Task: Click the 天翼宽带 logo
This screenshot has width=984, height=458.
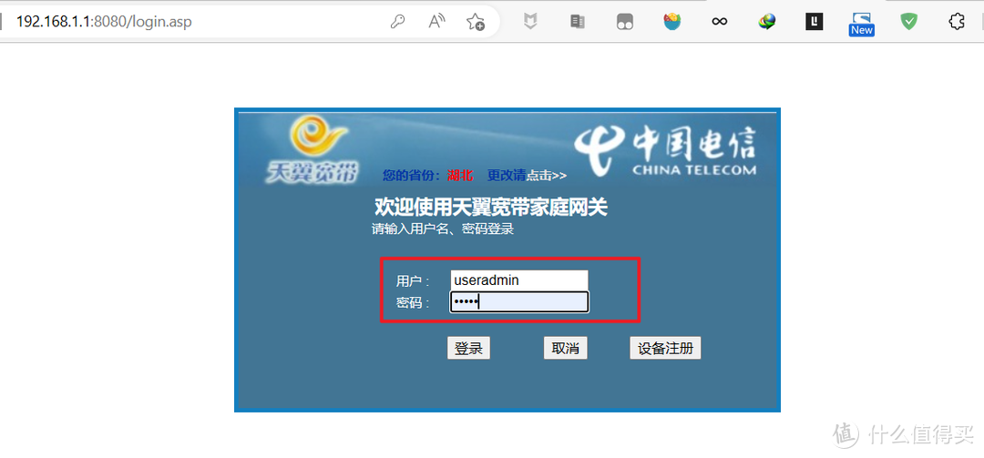Action: click(312, 152)
